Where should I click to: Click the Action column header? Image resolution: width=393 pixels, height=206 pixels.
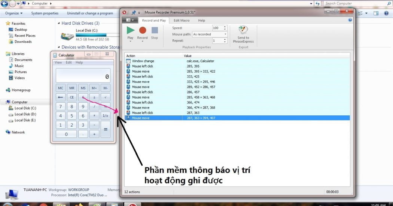coord(153,56)
